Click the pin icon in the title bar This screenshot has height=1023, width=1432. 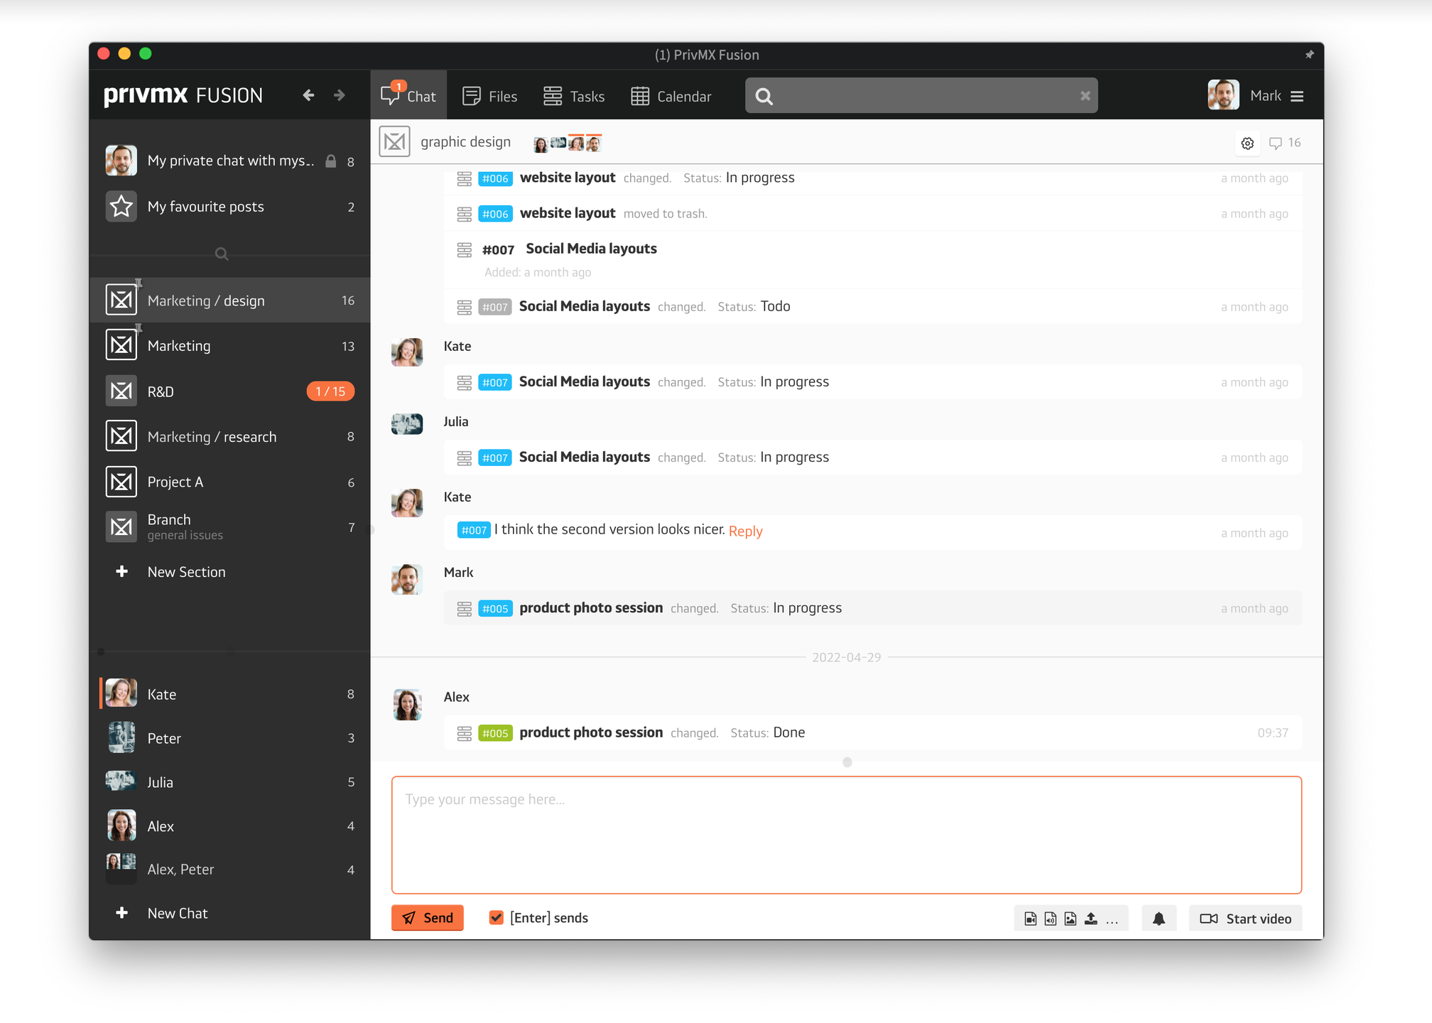click(1309, 55)
